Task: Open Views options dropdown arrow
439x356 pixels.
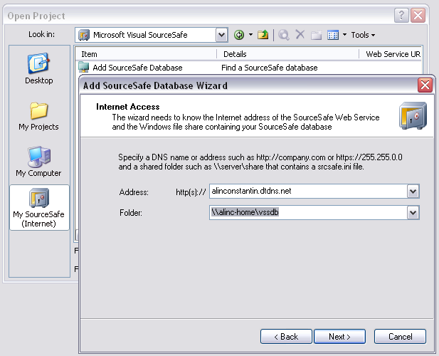Action: point(344,35)
